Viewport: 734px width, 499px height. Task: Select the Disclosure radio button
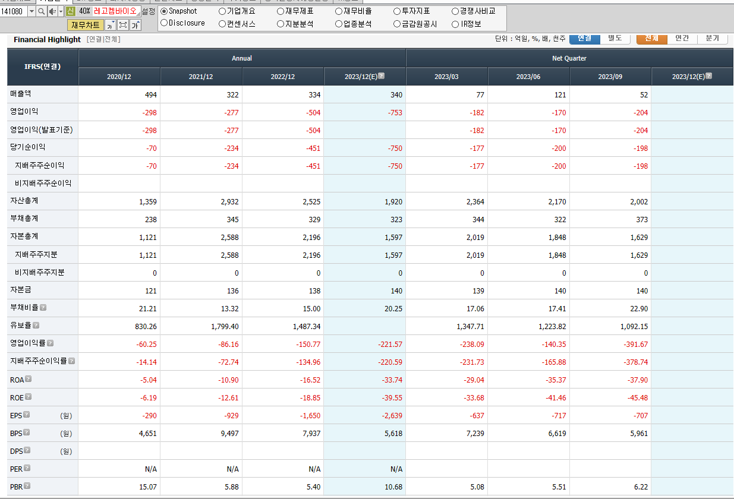pyautogui.click(x=164, y=23)
